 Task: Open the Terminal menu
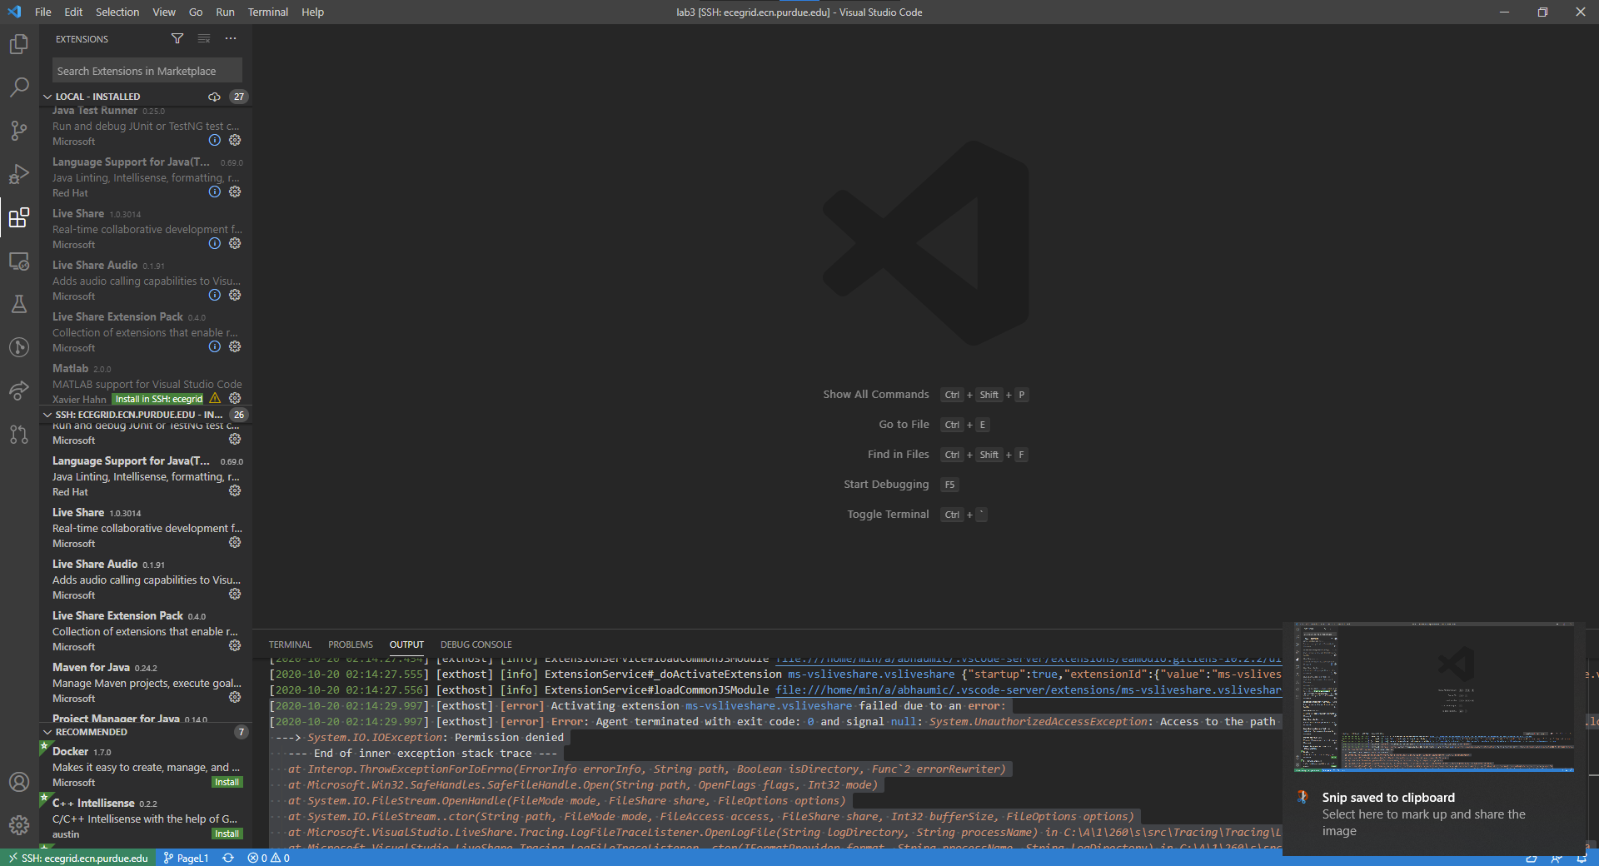268,12
